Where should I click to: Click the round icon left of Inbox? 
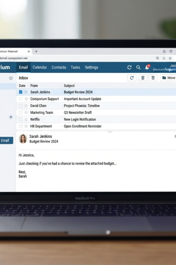pyautogui.click(x=11, y=78)
